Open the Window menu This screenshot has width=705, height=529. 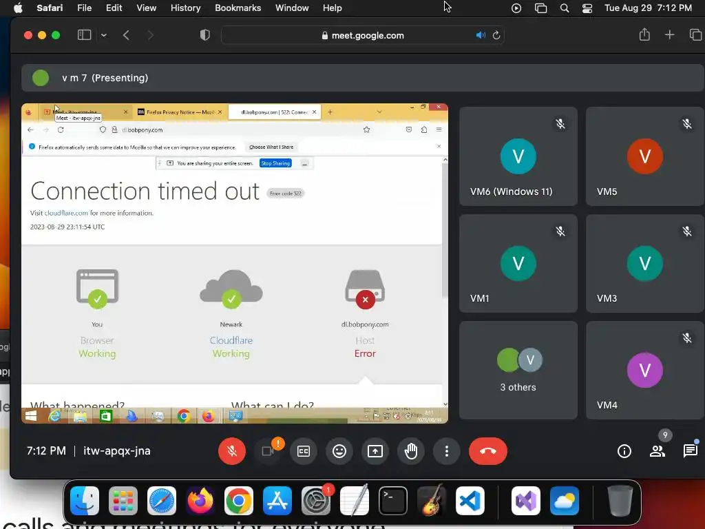pyautogui.click(x=292, y=8)
